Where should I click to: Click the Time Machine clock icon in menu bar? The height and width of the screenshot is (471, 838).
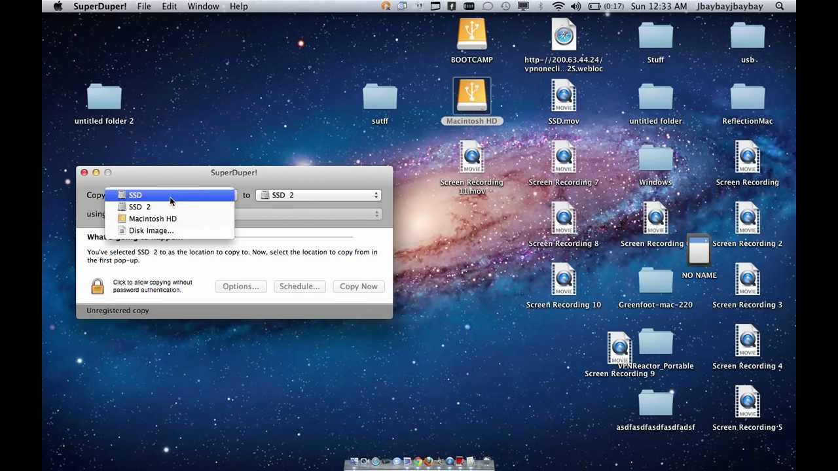click(x=505, y=6)
